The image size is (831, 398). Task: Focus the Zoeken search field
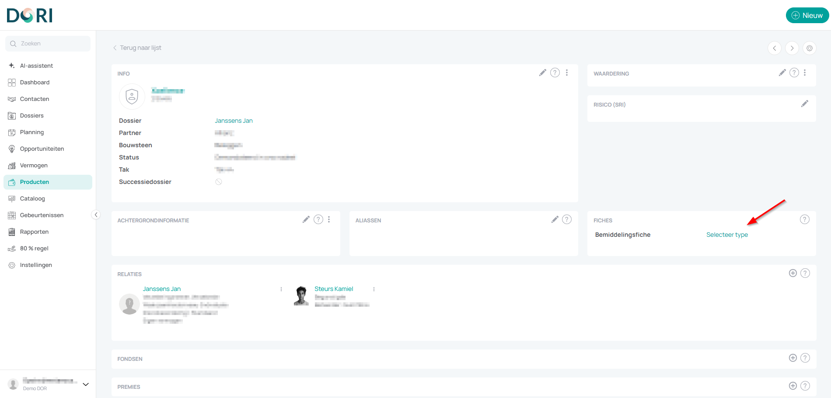(48, 44)
